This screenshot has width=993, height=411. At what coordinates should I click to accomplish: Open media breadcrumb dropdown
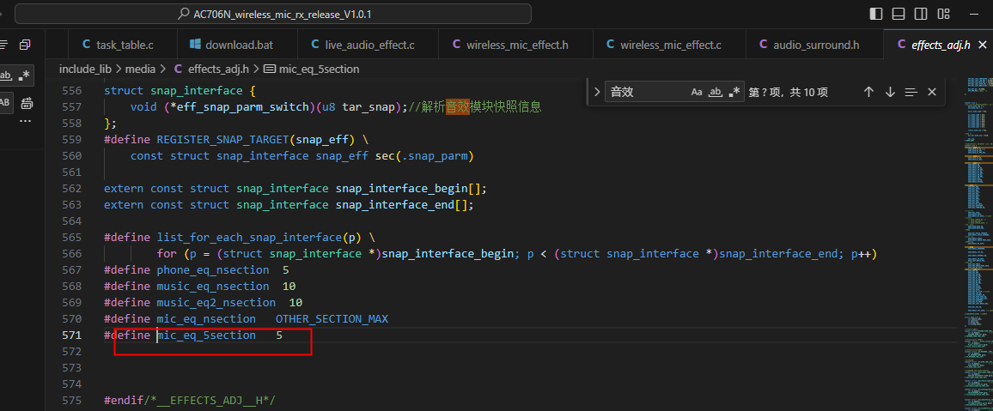pyautogui.click(x=140, y=69)
